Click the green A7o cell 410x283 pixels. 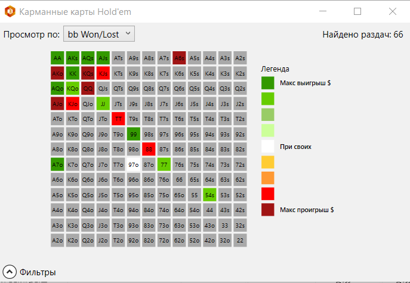coord(57,164)
